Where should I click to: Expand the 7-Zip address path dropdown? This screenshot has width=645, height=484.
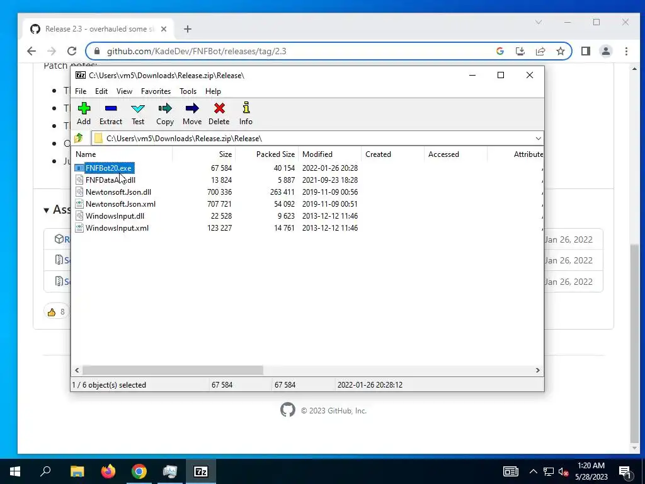click(538, 138)
